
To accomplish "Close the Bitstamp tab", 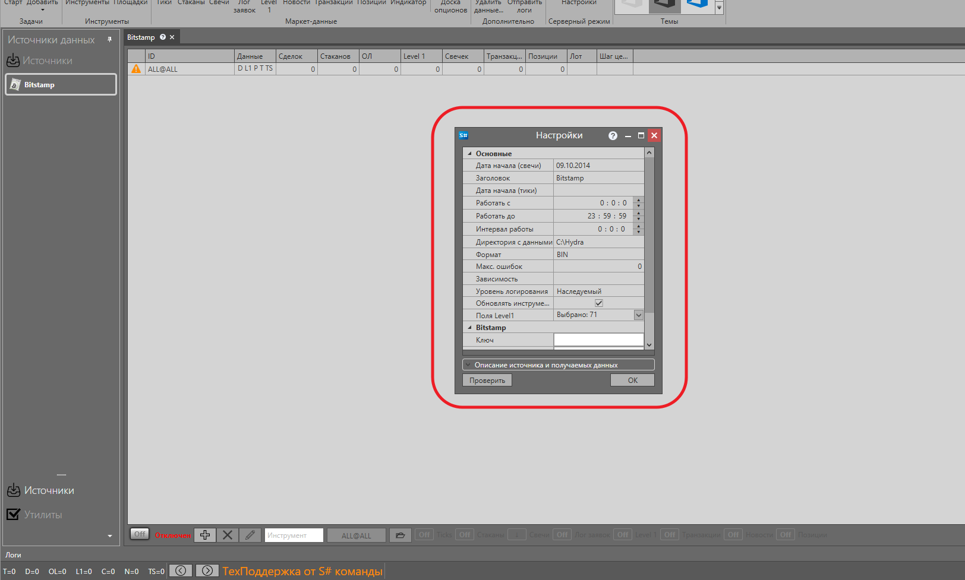I will click(x=172, y=37).
